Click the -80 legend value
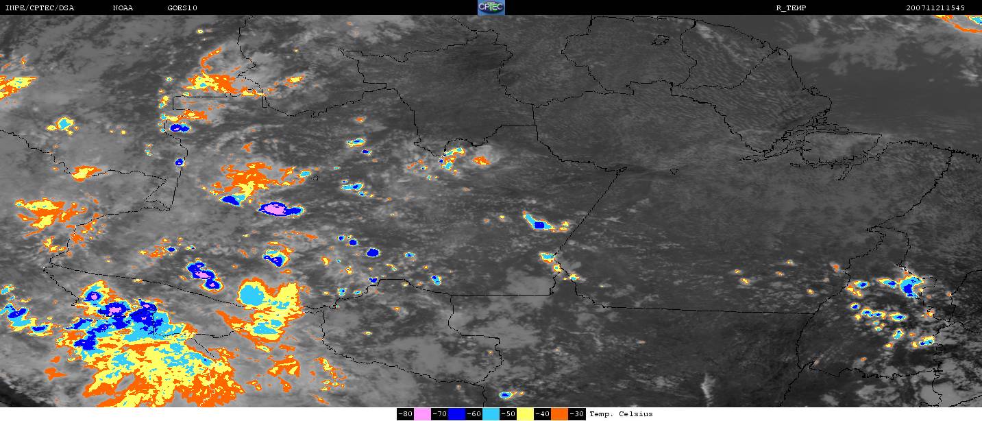This screenshot has width=982, height=421. click(x=405, y=414)
